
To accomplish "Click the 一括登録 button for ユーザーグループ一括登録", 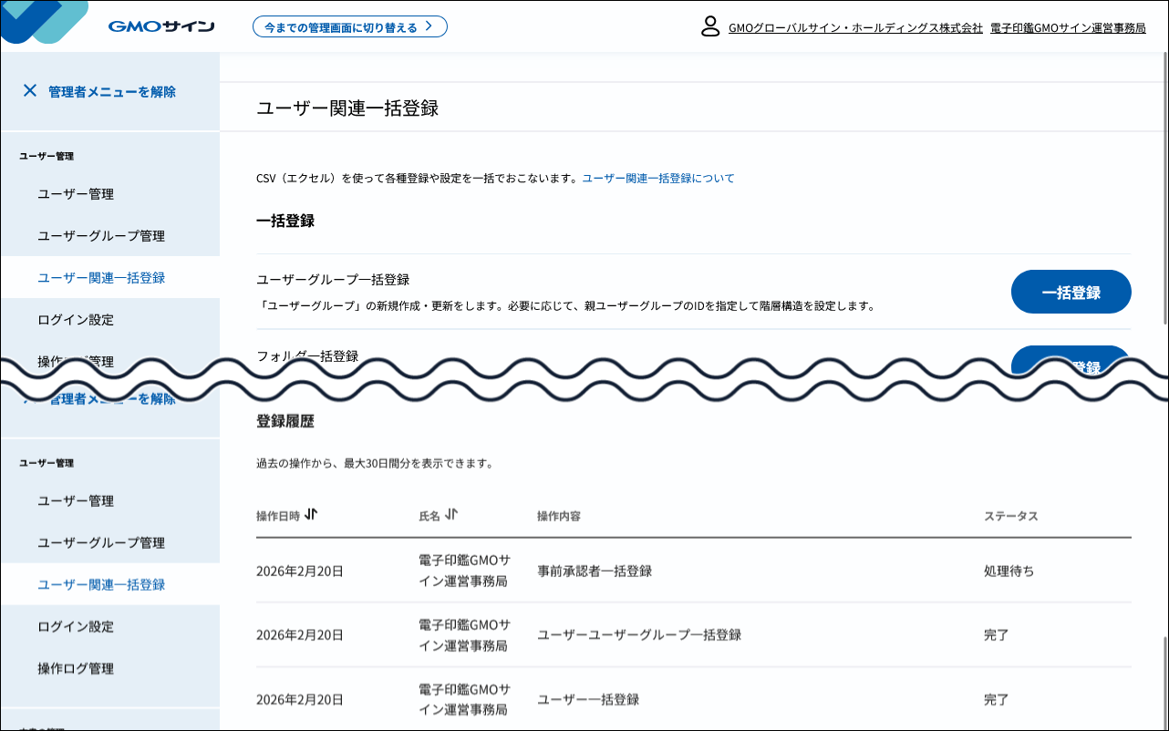I will coord(1071,292).
